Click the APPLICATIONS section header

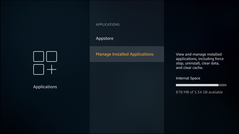click(x=108, y=24)
